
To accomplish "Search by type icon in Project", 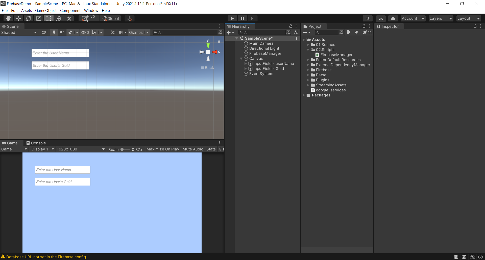I will point(348,32).
